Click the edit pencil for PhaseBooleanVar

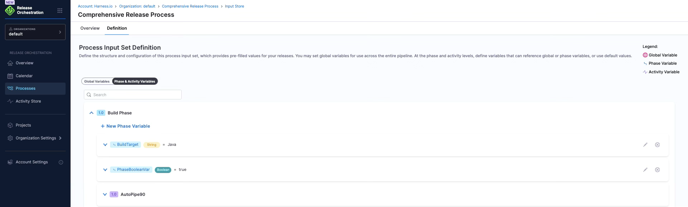(x=645, y=170)
